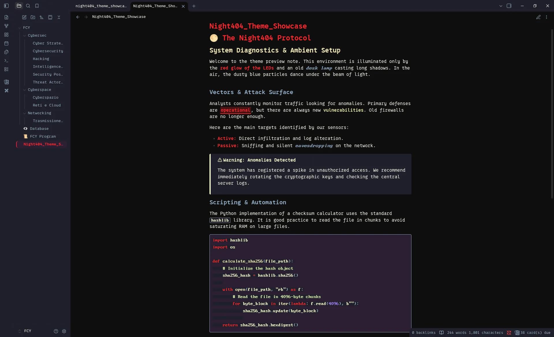Open the command palette terminal icon
This screenshot has width=554, height=337.
coord(6,61)
